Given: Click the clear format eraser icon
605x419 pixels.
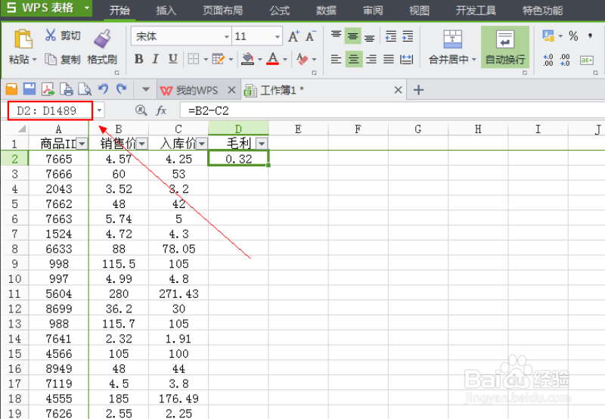Looking at the screenshot, I should point(302,59).
